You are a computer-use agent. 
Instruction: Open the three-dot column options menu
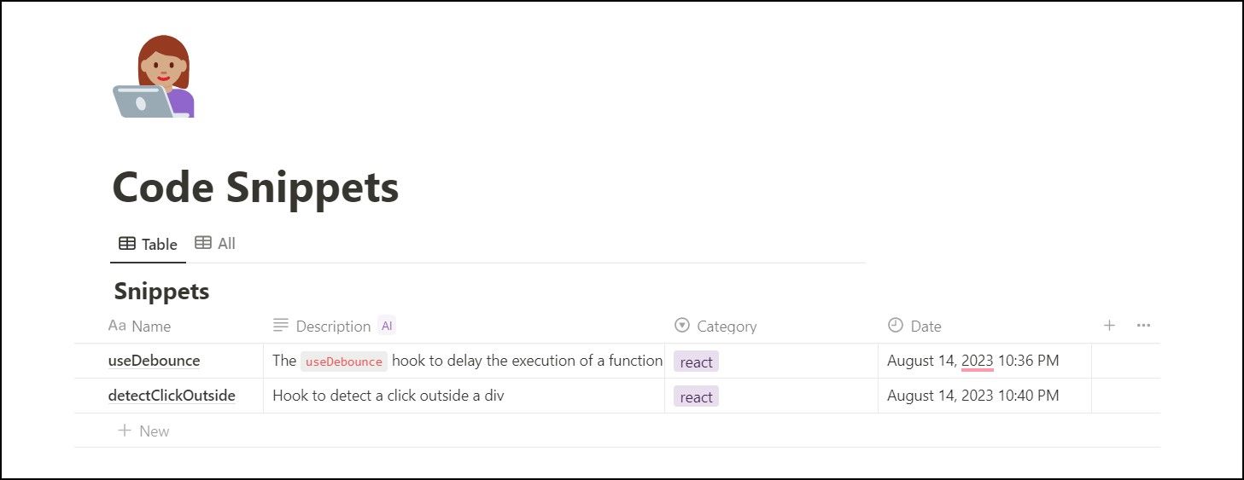(1143, 325)
